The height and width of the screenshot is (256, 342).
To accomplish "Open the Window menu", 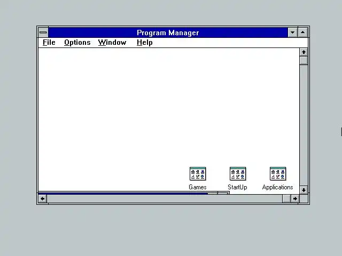I will point(112,43).
